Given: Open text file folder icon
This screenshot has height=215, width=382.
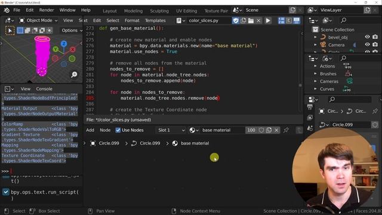Looking at the screenshot, I should [251, 20].
